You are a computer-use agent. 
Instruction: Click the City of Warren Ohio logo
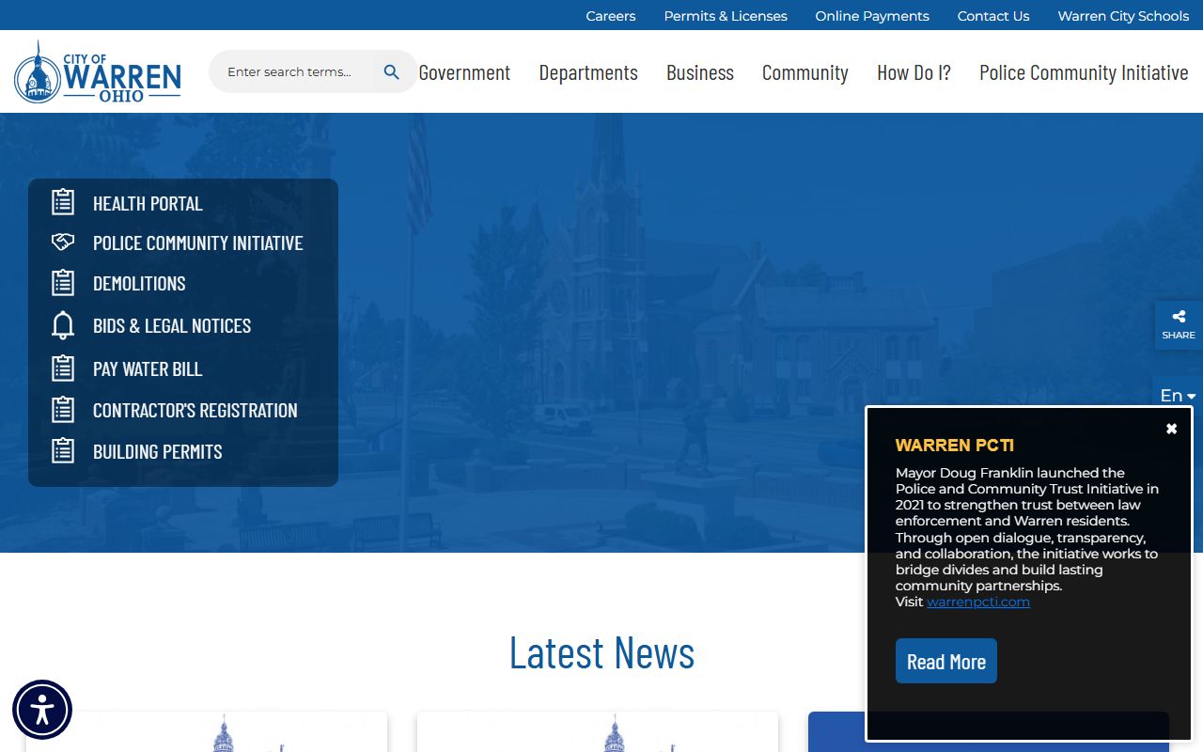98,71
